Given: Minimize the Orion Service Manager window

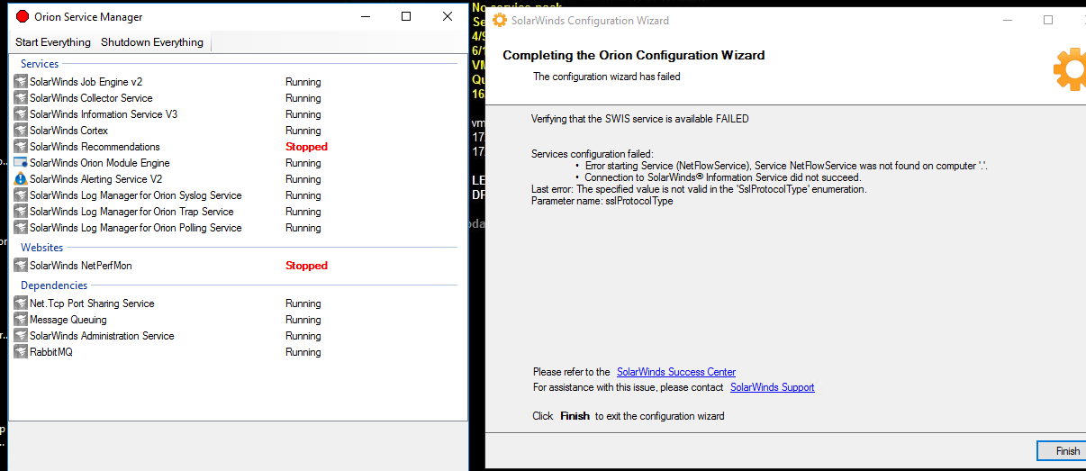Looking at the screenshot, I should tap(365, 16).
